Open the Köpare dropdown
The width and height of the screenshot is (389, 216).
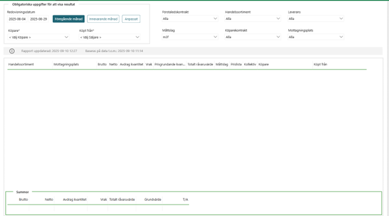point(38,37)
